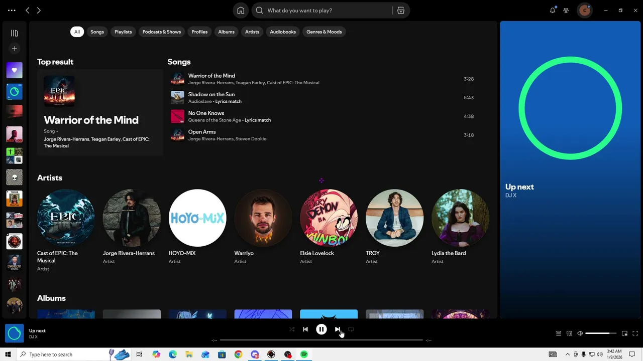Enter full screen mode icon
Viewport: 643px width, 361px height.
[635, 333]
